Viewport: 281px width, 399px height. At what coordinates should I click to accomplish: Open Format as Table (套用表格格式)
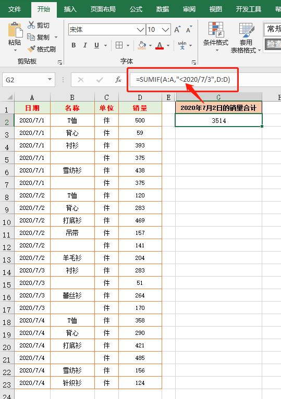[x=246, y=38]
